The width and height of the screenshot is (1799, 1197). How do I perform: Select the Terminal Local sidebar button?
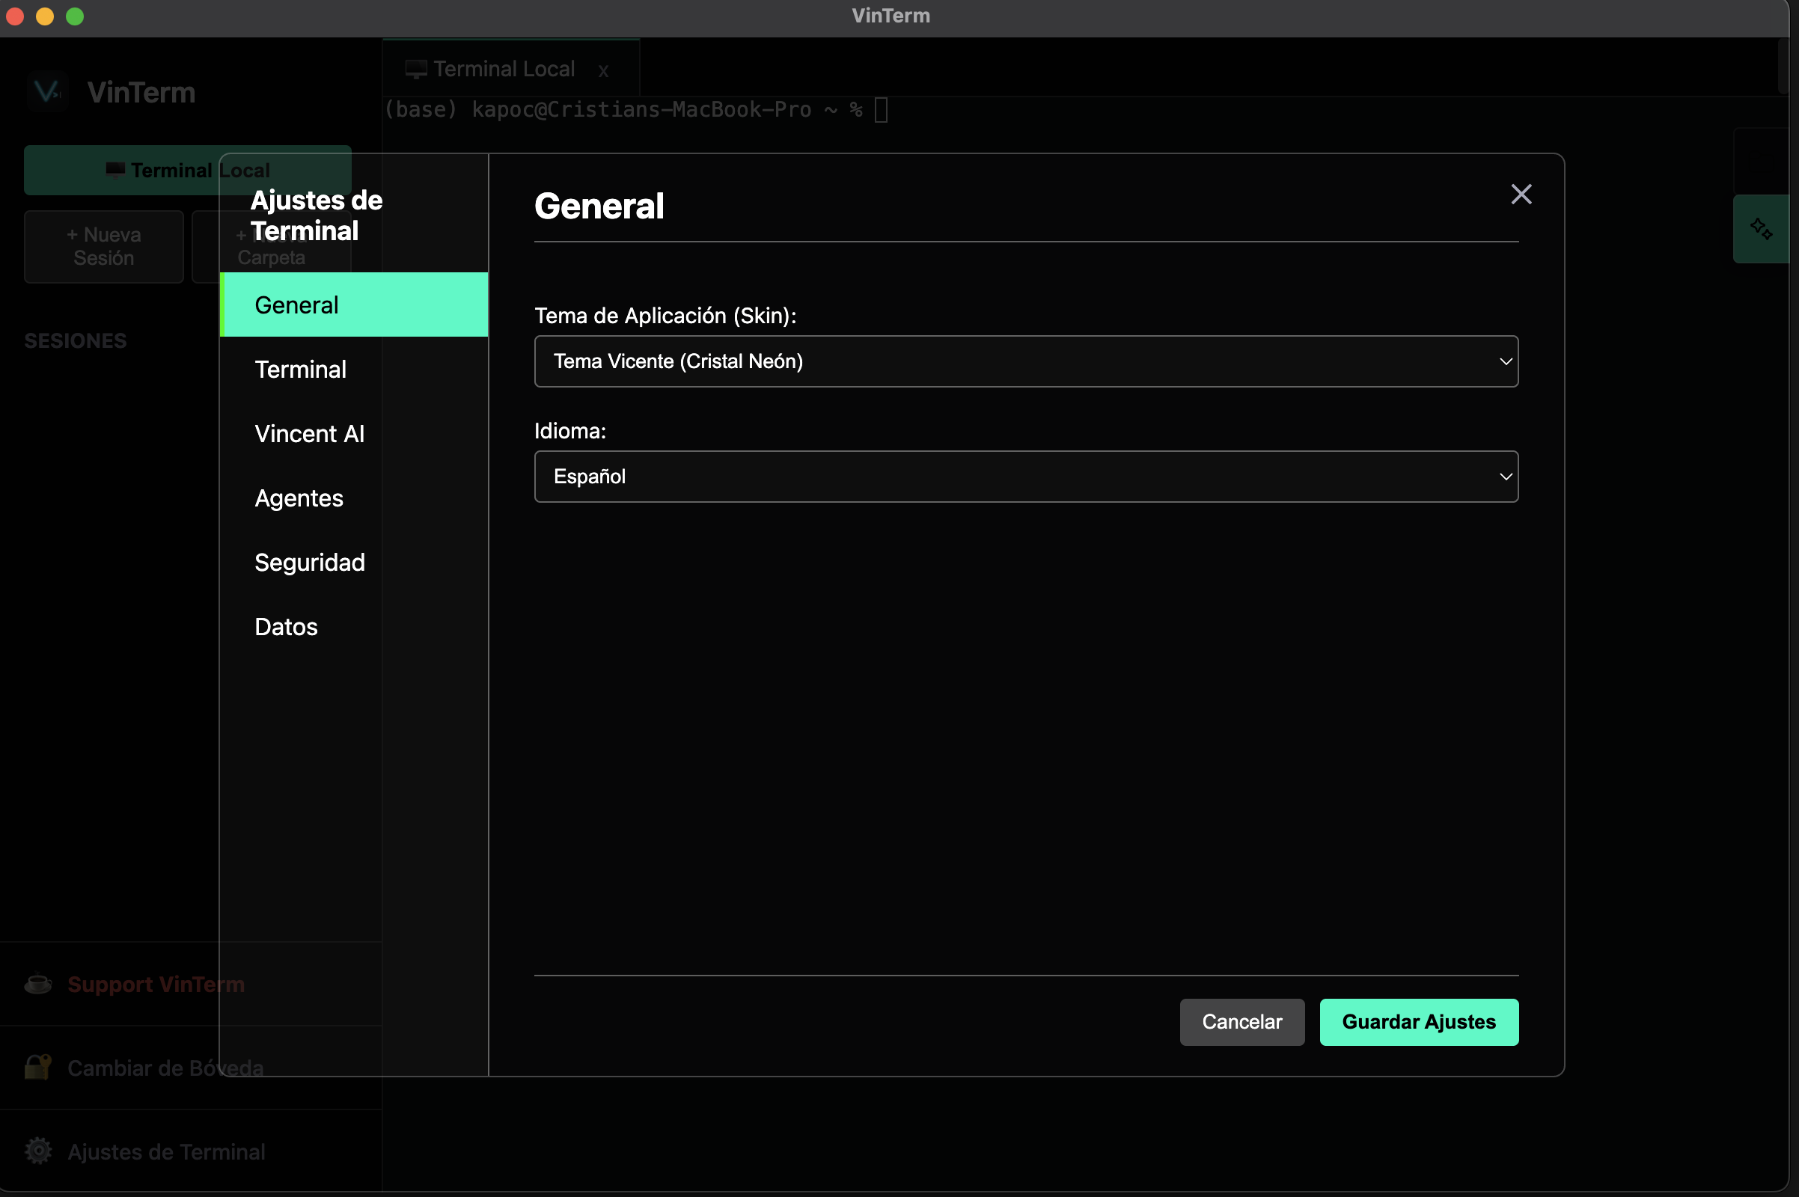pos(188,170)
